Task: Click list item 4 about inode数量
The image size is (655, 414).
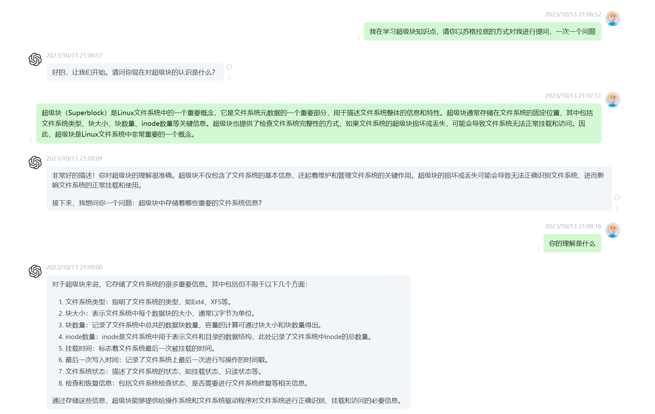Action: (215, 337)
